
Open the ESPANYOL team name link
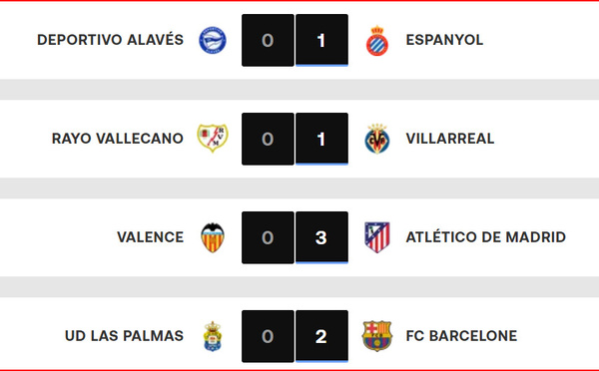(x=444, y=40)
